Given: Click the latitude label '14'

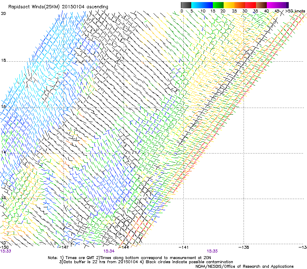Looking at the screenshot, I should click(x=3, y=152).
